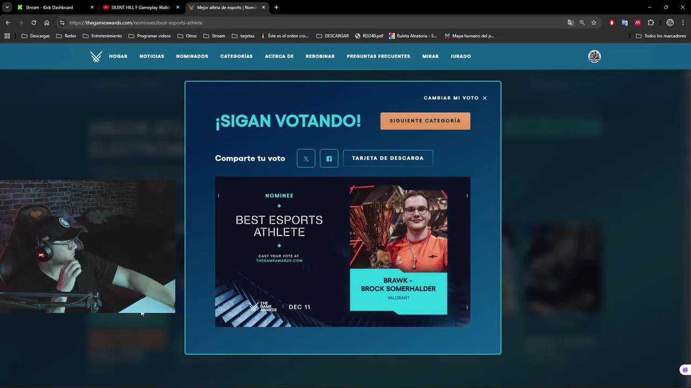Open the extensions puzzle menu
Screen dimensions: 691x388
(x=651, y=23)
